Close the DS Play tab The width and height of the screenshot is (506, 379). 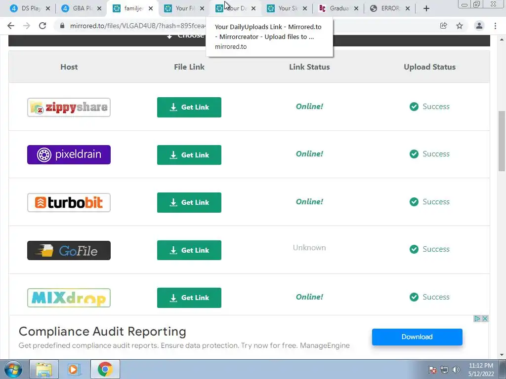[48, 9]
